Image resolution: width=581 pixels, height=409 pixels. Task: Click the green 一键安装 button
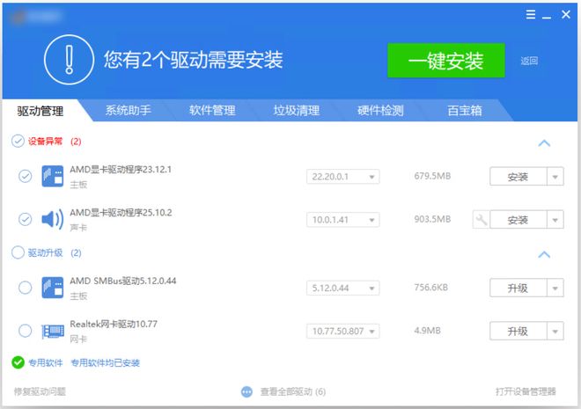pos(446,61)
